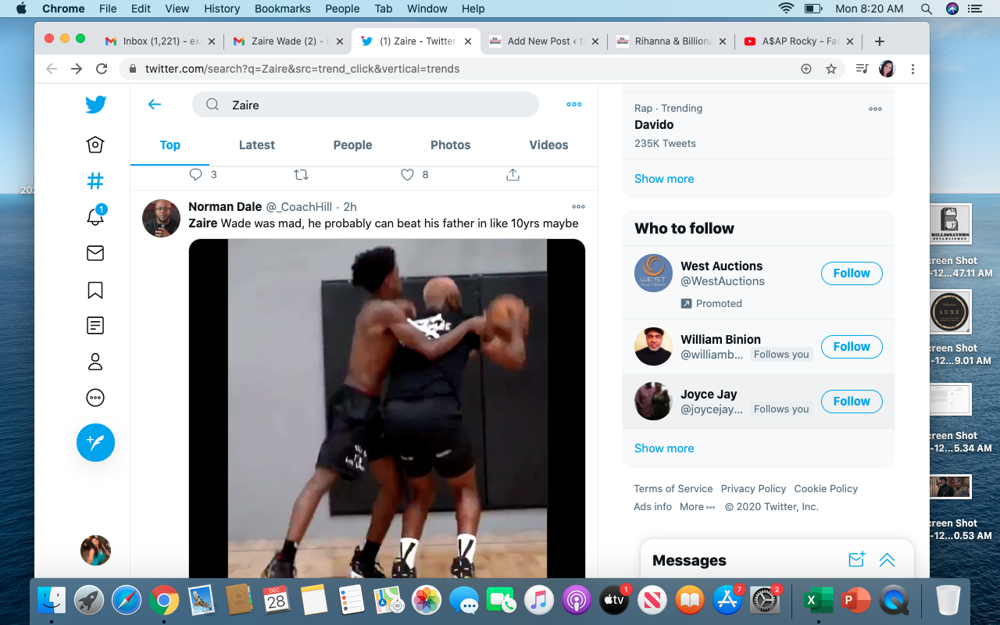Expand the footer More menu
The height and width of the screenshot is (625, 1000).
(x=698, y=507)
